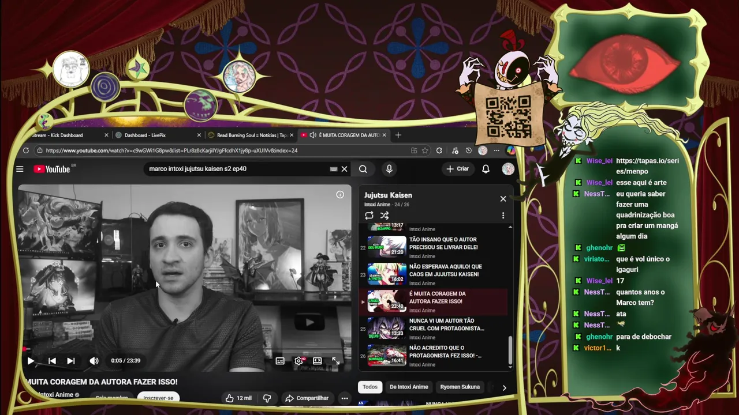
Task: Enter fullscreen video mode
Action: point(335,361)
